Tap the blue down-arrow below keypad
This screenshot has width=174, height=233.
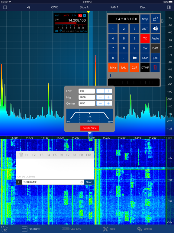point(110,76)
